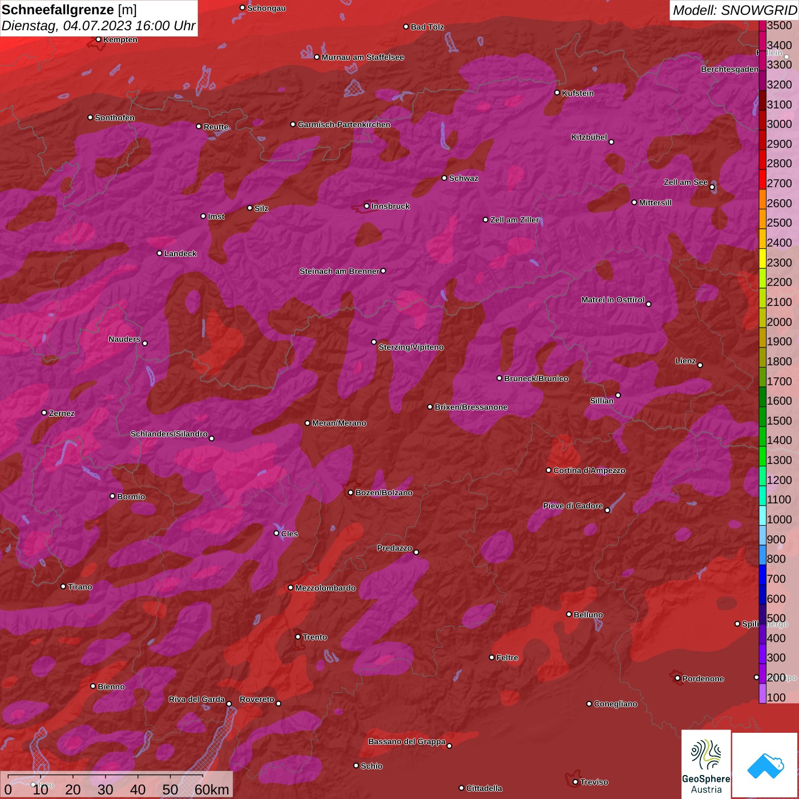Click the Treviso city marker
This screenshot has height=799, width=799.
(x=575, y=782)
